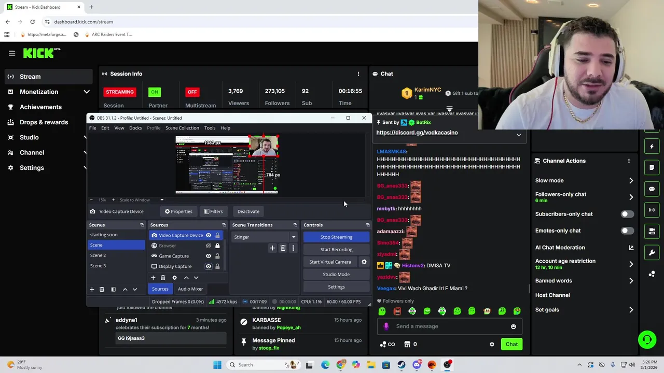Open source properties gear below Sources list

tap(174, 278)
